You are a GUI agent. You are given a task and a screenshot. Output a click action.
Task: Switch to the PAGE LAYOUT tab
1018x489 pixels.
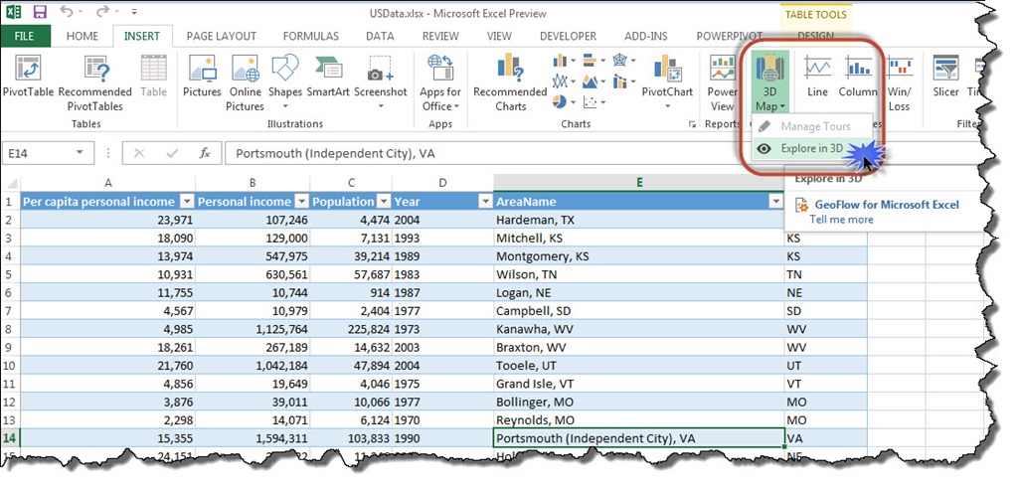[222, 37]
